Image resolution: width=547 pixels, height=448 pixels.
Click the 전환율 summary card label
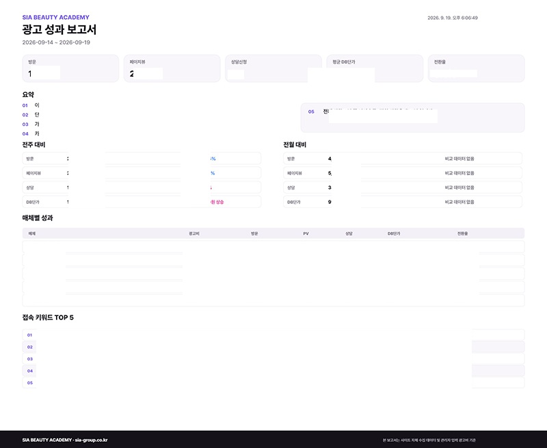pyautogui.click(x=440, y=62)
